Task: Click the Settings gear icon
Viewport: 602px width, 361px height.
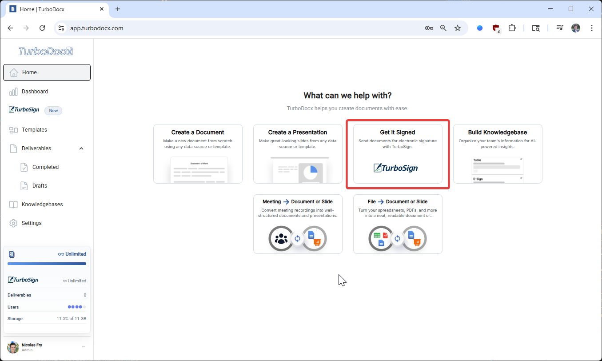Action: point(14,223)
